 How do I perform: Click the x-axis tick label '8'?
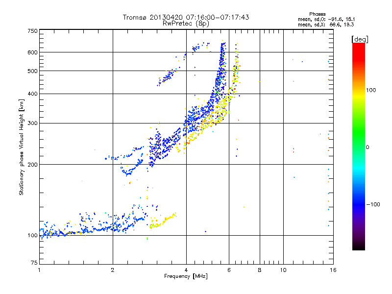click(x=260, y=270)
